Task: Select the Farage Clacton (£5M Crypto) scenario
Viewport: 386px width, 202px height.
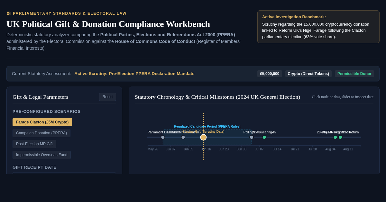Action: (x=42, y=122)
